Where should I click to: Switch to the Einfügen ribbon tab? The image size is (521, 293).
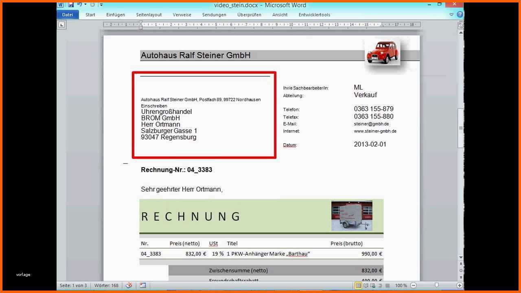click(x=116, y=15)
